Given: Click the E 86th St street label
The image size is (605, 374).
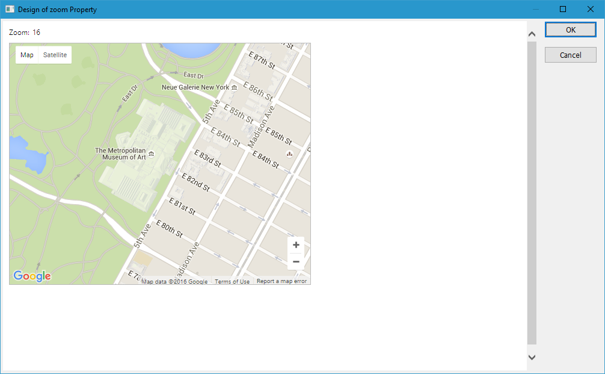Looking at the screenshot, I should click(258, 91).
